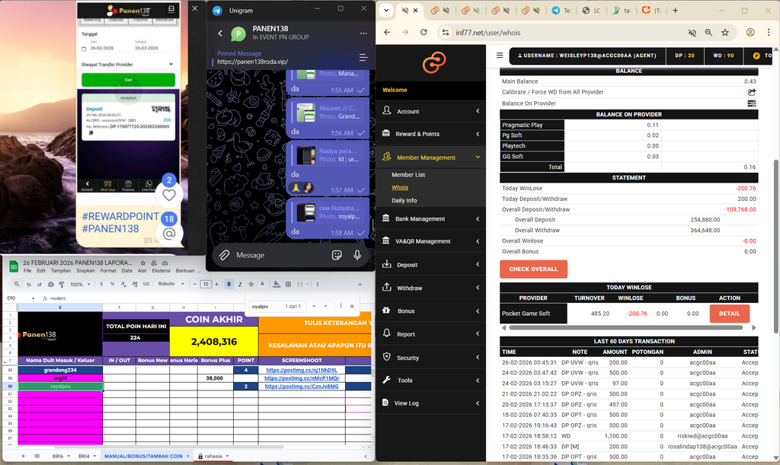
Task: Click the cloud status icon in Sheets
Action: coord(165,263)
